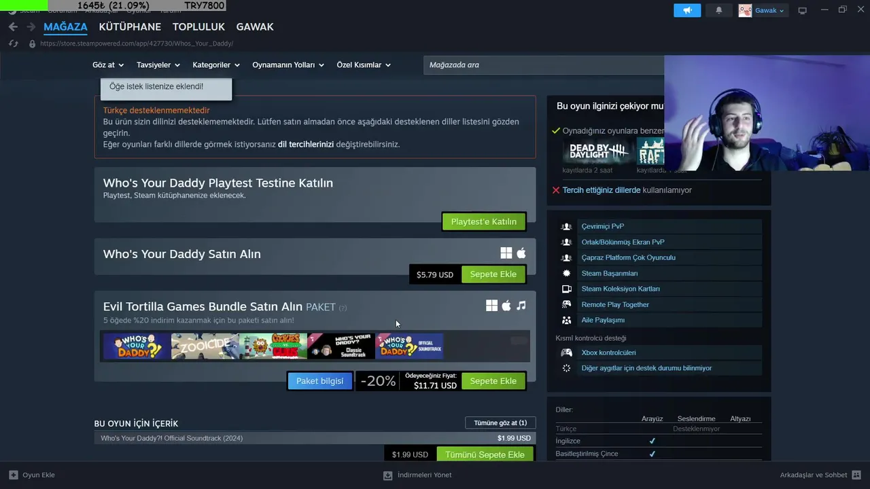Join the playtest with Playtest'e Katılın
Screen dimensions: 870x489
(x=484, y=221)
